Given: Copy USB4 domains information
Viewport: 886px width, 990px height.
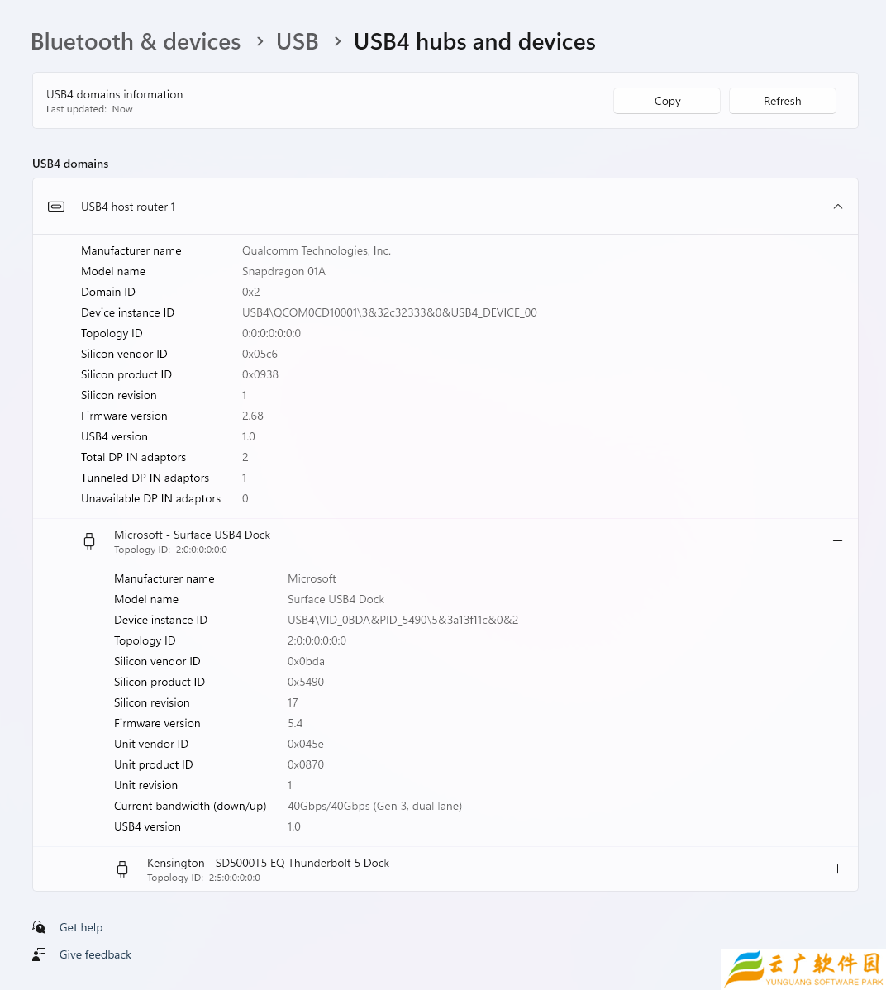Looking at the screenshot, I should pos(667,101).
